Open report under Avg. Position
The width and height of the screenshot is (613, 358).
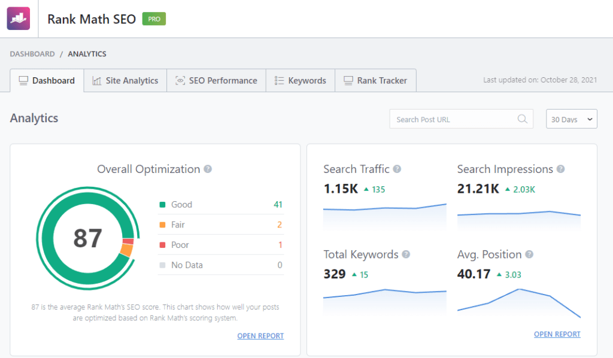point(557,334)
